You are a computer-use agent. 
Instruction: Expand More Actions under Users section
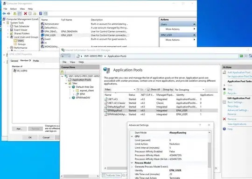(x=178, y=29)
